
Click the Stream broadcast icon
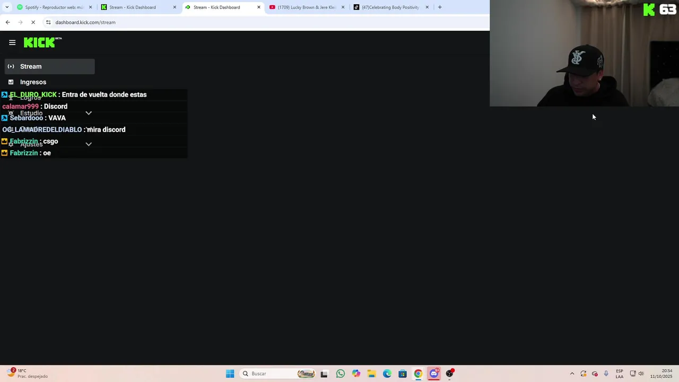coord(11,66)
